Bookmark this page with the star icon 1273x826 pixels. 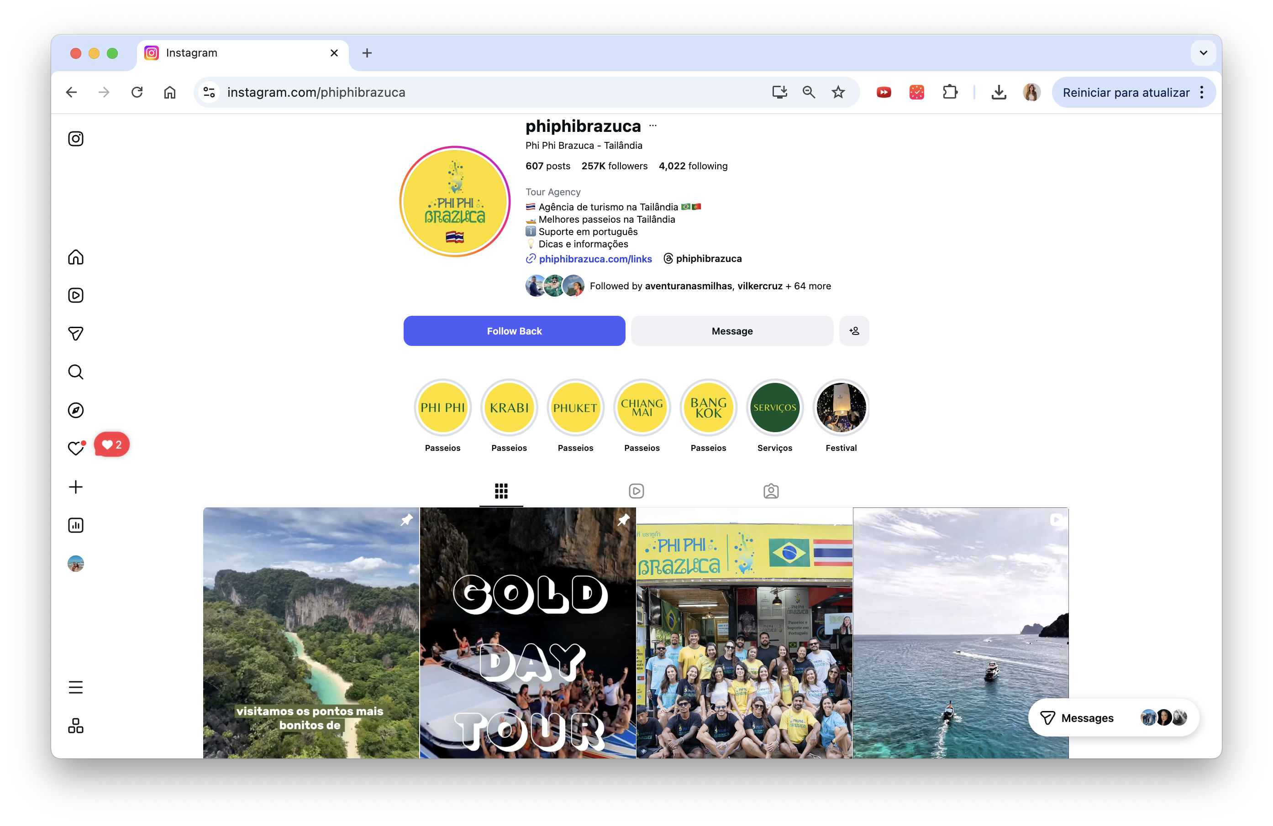[x=837, y=93]
